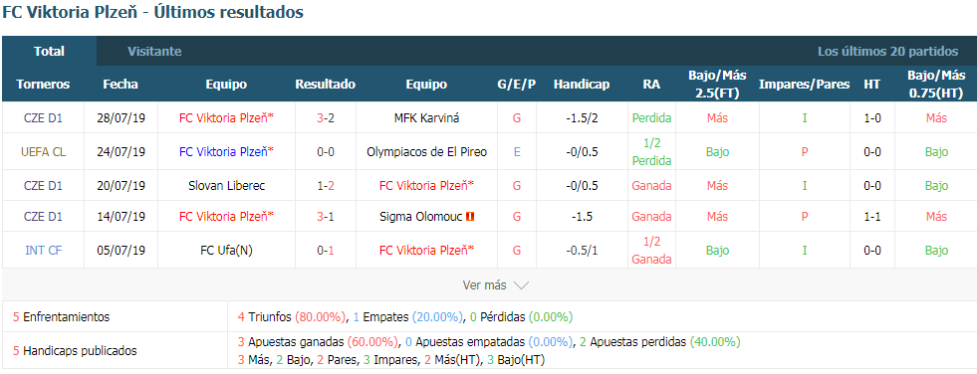The image size is (977, 374).
Task: Open the FC Ufa(N) team link
Action: pos(226,251)
